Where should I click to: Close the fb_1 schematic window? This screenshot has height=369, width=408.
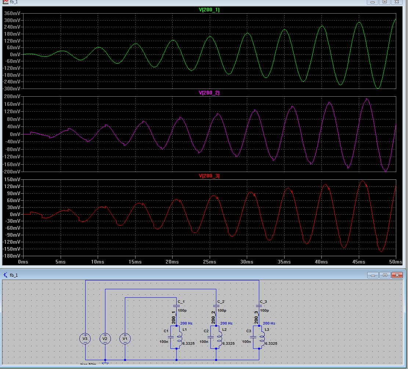[397, 275]
